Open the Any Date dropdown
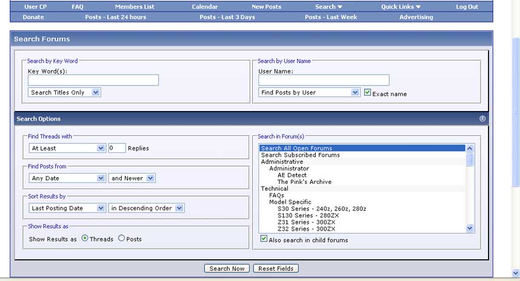 point(67,178)
